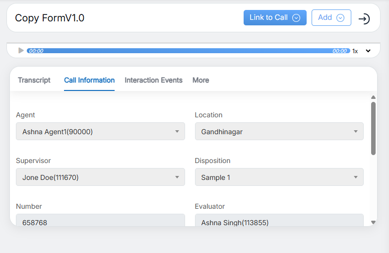389x253 pixels.
Task: Open the More tab
Action: (x=200, y=80)
